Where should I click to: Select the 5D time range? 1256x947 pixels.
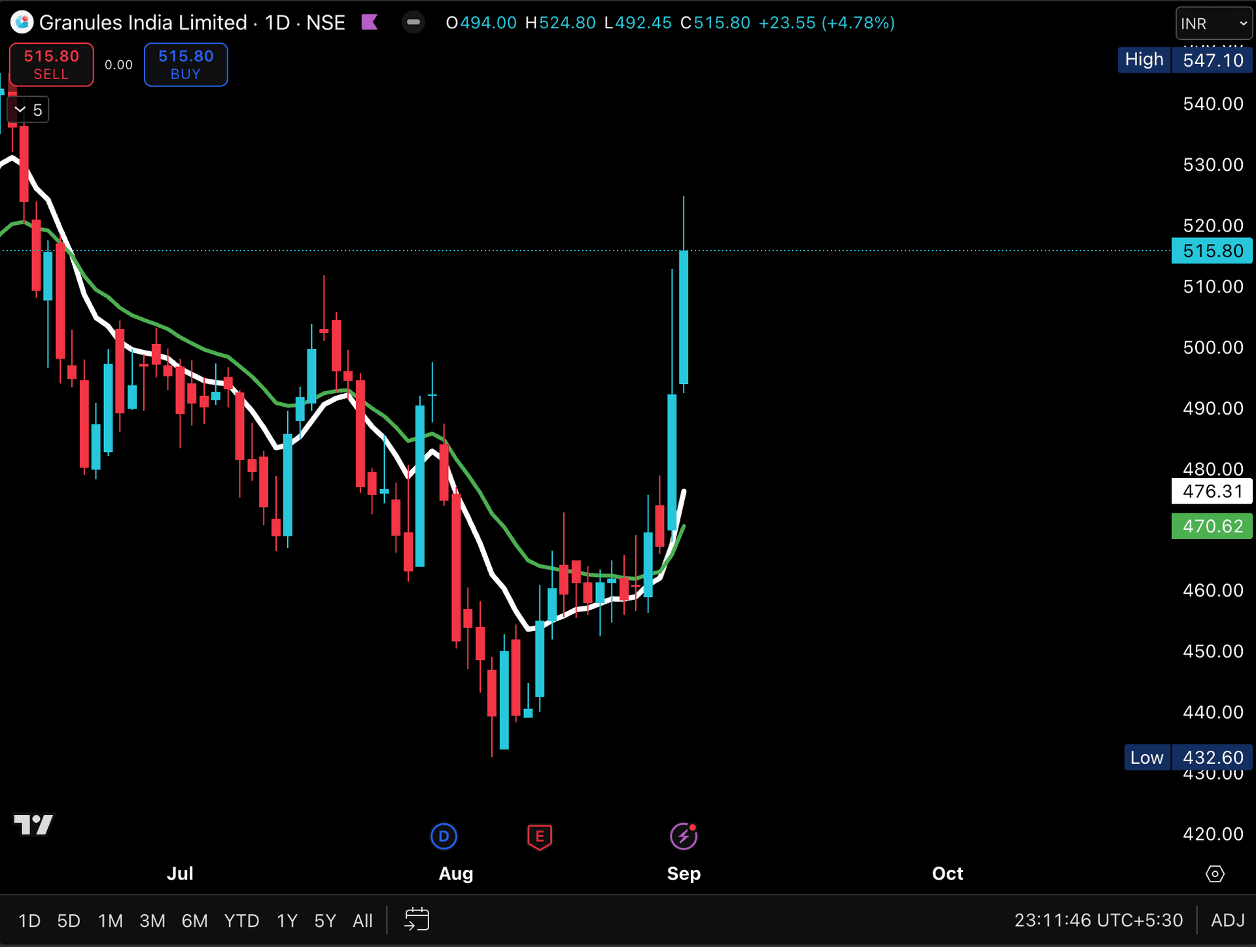(x=69, y=921)
